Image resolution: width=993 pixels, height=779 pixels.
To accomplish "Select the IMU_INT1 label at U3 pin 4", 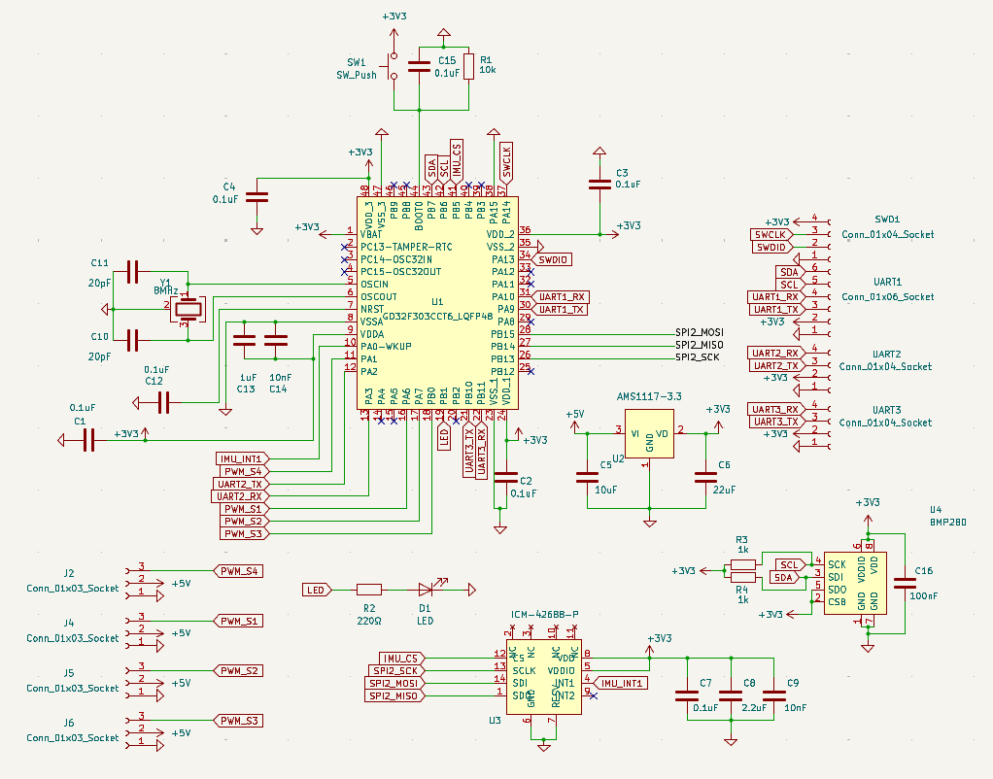I will tap(621, 683).
